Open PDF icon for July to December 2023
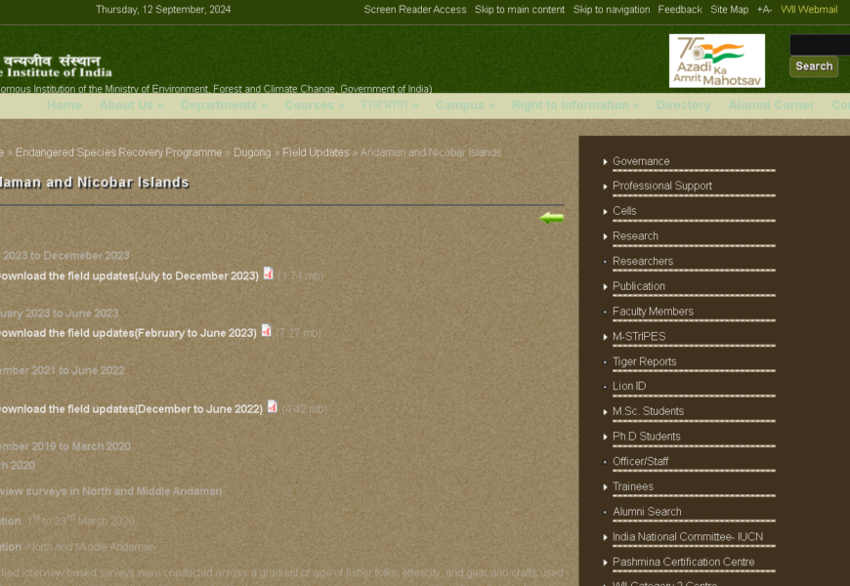 click(269, 273)
